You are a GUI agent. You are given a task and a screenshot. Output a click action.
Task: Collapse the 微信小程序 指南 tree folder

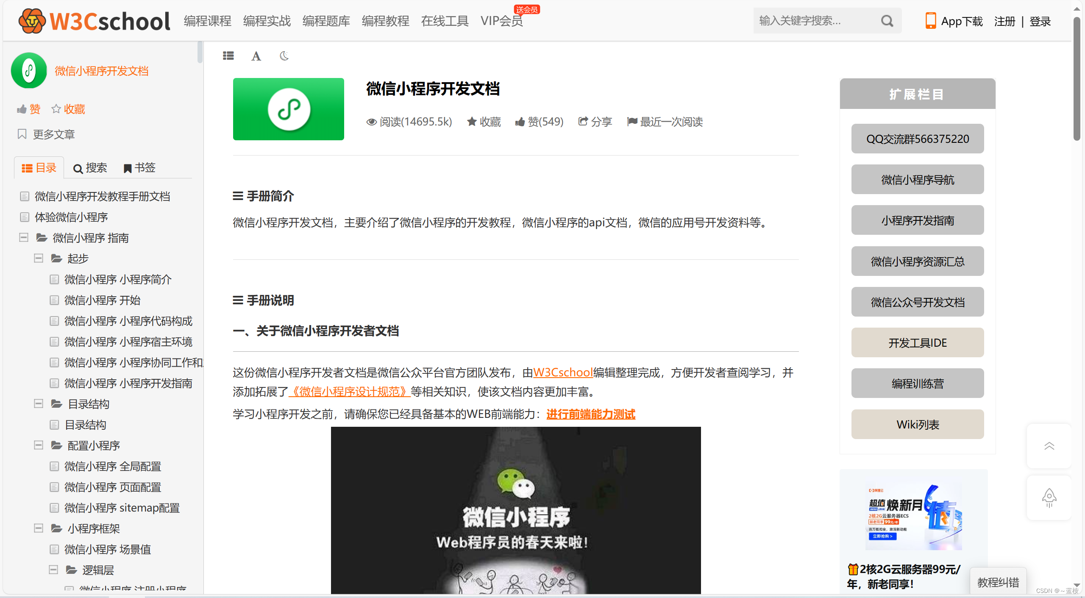click(x=24, y=237)
